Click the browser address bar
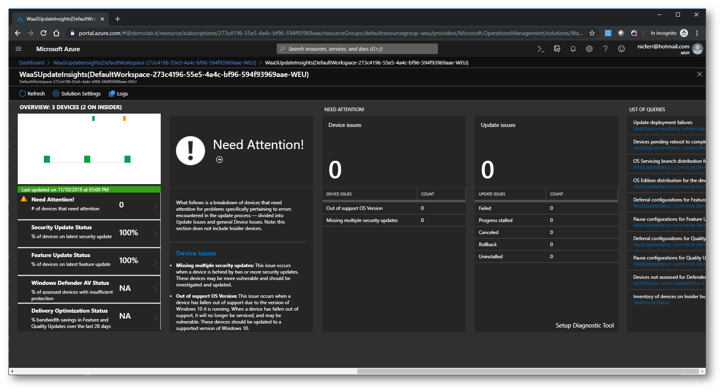This screenshot has height=392, width=723. (x=330, y=33)
